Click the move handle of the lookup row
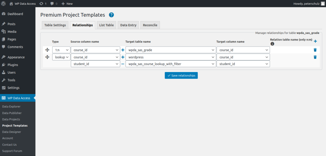The image size is (326, 156). pyautogui.click(x=47, y=57)
